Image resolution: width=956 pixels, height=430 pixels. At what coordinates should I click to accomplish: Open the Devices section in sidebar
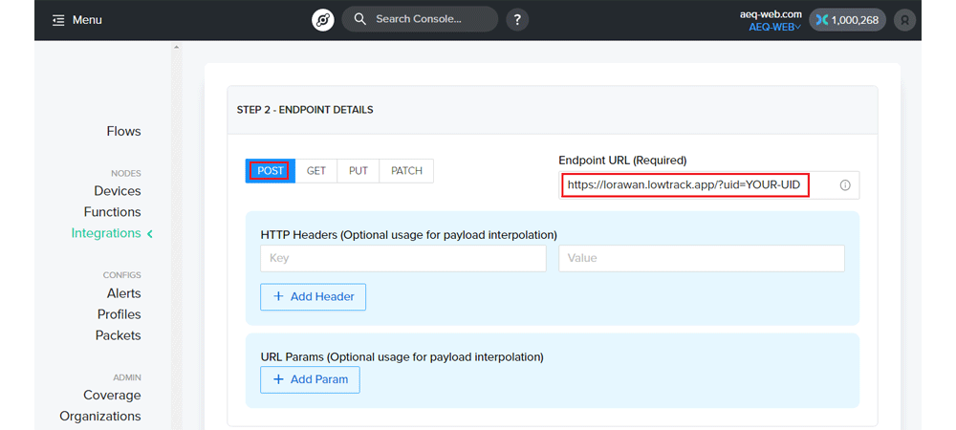coord(117,191)
